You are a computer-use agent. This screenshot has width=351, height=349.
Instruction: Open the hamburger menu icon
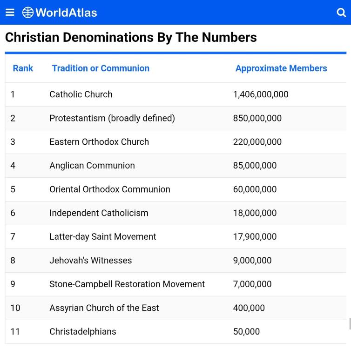click(10, 13)
